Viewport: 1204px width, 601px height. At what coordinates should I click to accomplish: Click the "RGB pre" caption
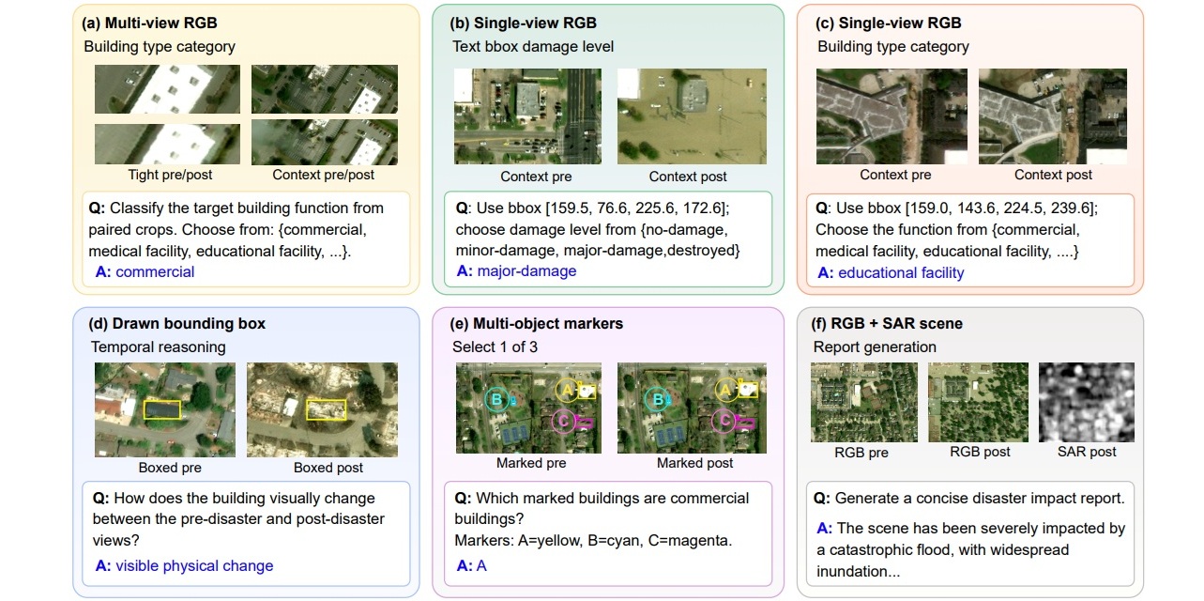point(861,452)
